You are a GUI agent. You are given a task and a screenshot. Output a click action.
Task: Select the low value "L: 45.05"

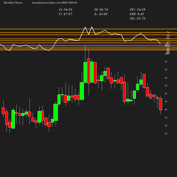(x=101, y=14)
